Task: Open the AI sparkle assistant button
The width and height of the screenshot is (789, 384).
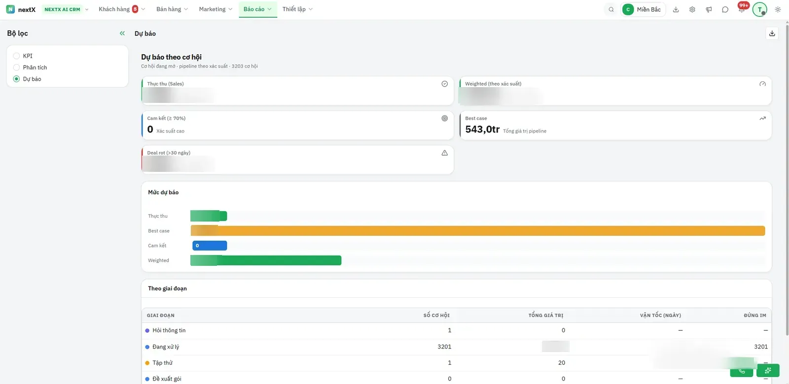Action: 768,370
